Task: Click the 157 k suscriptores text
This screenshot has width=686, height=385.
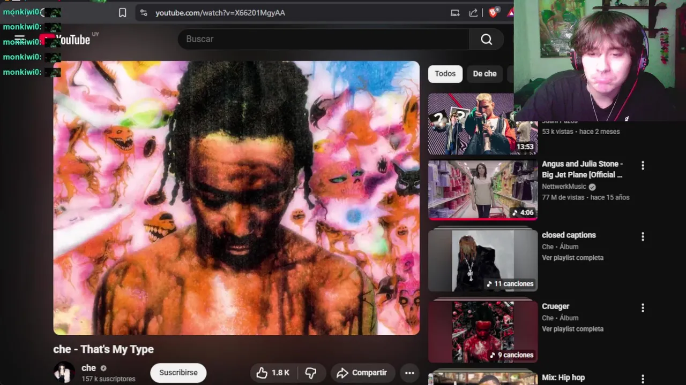Action: [x=108, y=379]
